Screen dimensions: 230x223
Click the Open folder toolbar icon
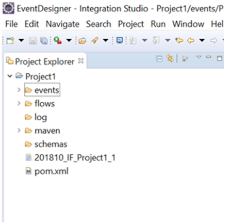82,41
